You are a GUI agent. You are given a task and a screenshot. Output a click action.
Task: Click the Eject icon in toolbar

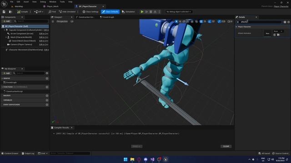155,12
